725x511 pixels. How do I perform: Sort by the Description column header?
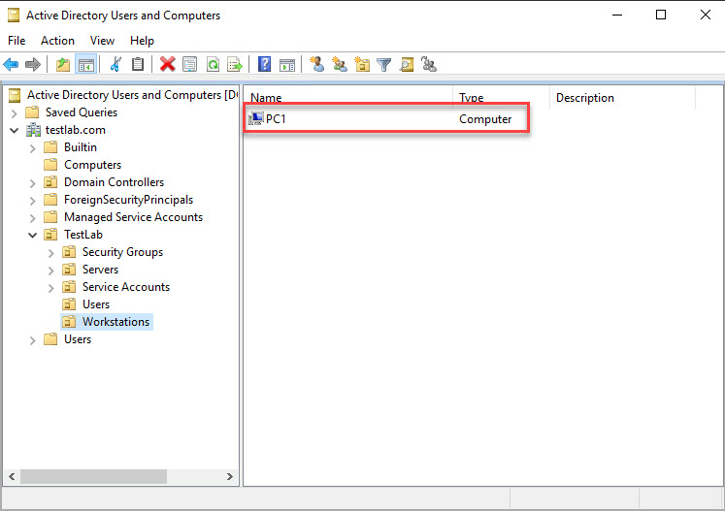[622, 98]
